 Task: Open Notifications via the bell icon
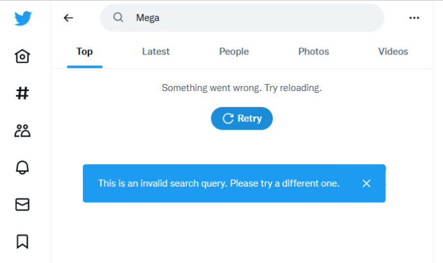22,167
